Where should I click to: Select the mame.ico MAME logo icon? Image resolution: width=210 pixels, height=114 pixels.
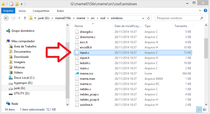77,73
